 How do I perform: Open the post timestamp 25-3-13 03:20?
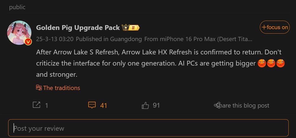click(x=55, y=39)
